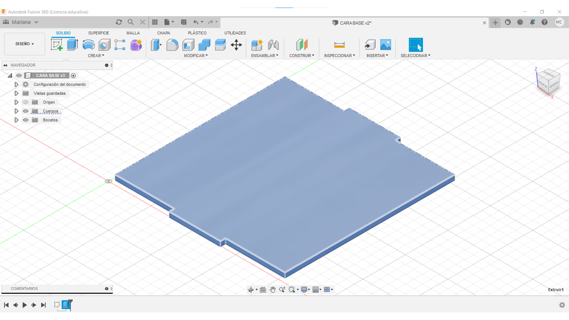Open the Job Status clock icon

[520, 22]
